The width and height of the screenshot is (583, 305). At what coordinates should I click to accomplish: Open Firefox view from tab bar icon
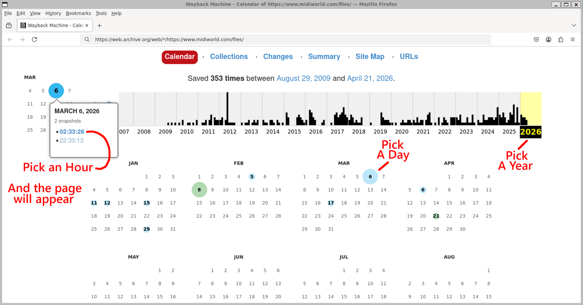click(x=9, y=25)
